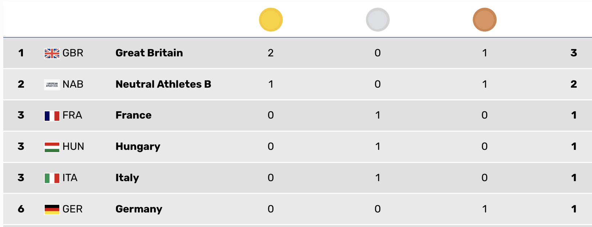Click the Hungary flag icon
Image resolution: width=592 pixels, height=227 pixels.
[52, 147]
